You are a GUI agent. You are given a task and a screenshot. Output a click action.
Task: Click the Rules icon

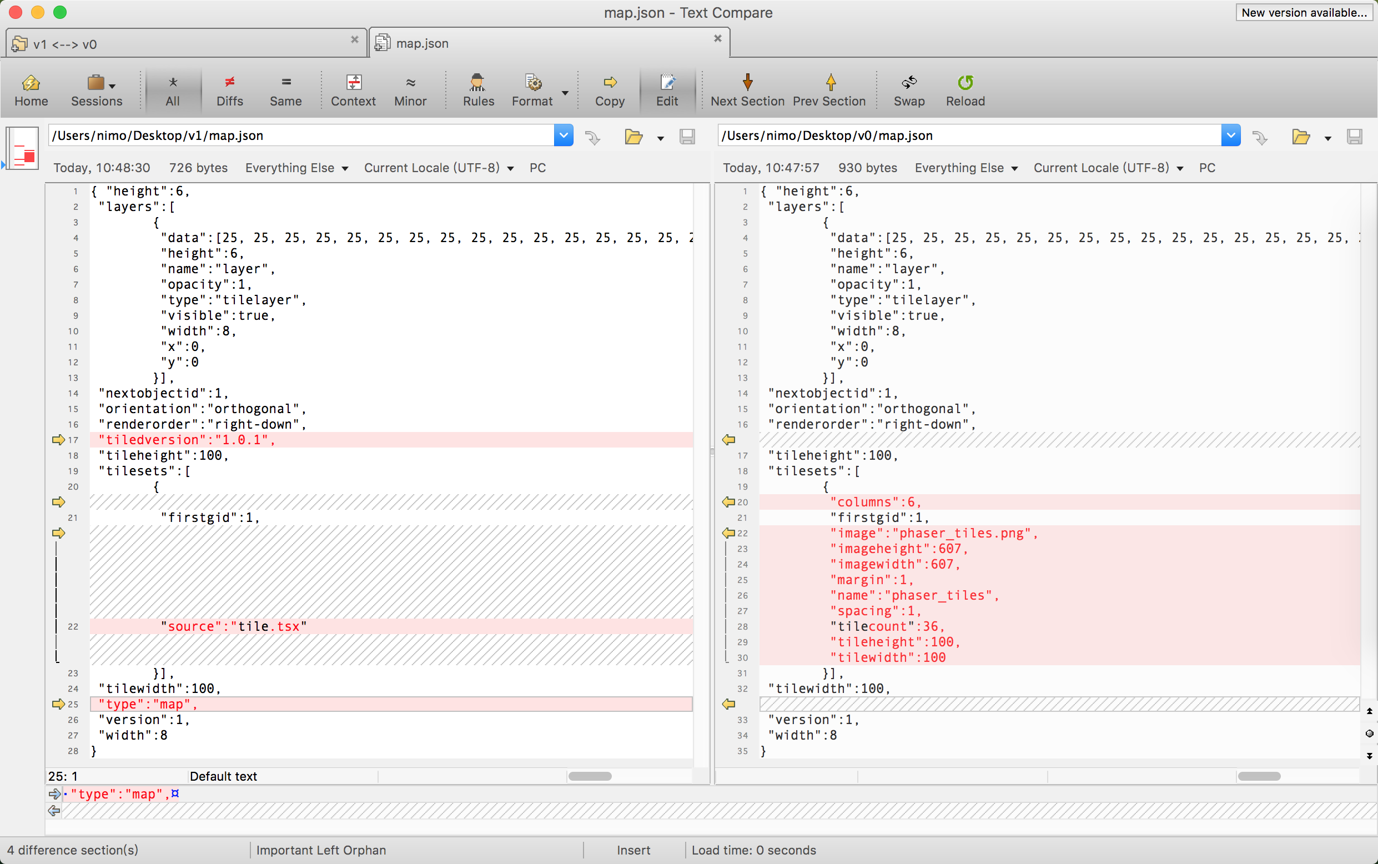[x=475, y=89]
